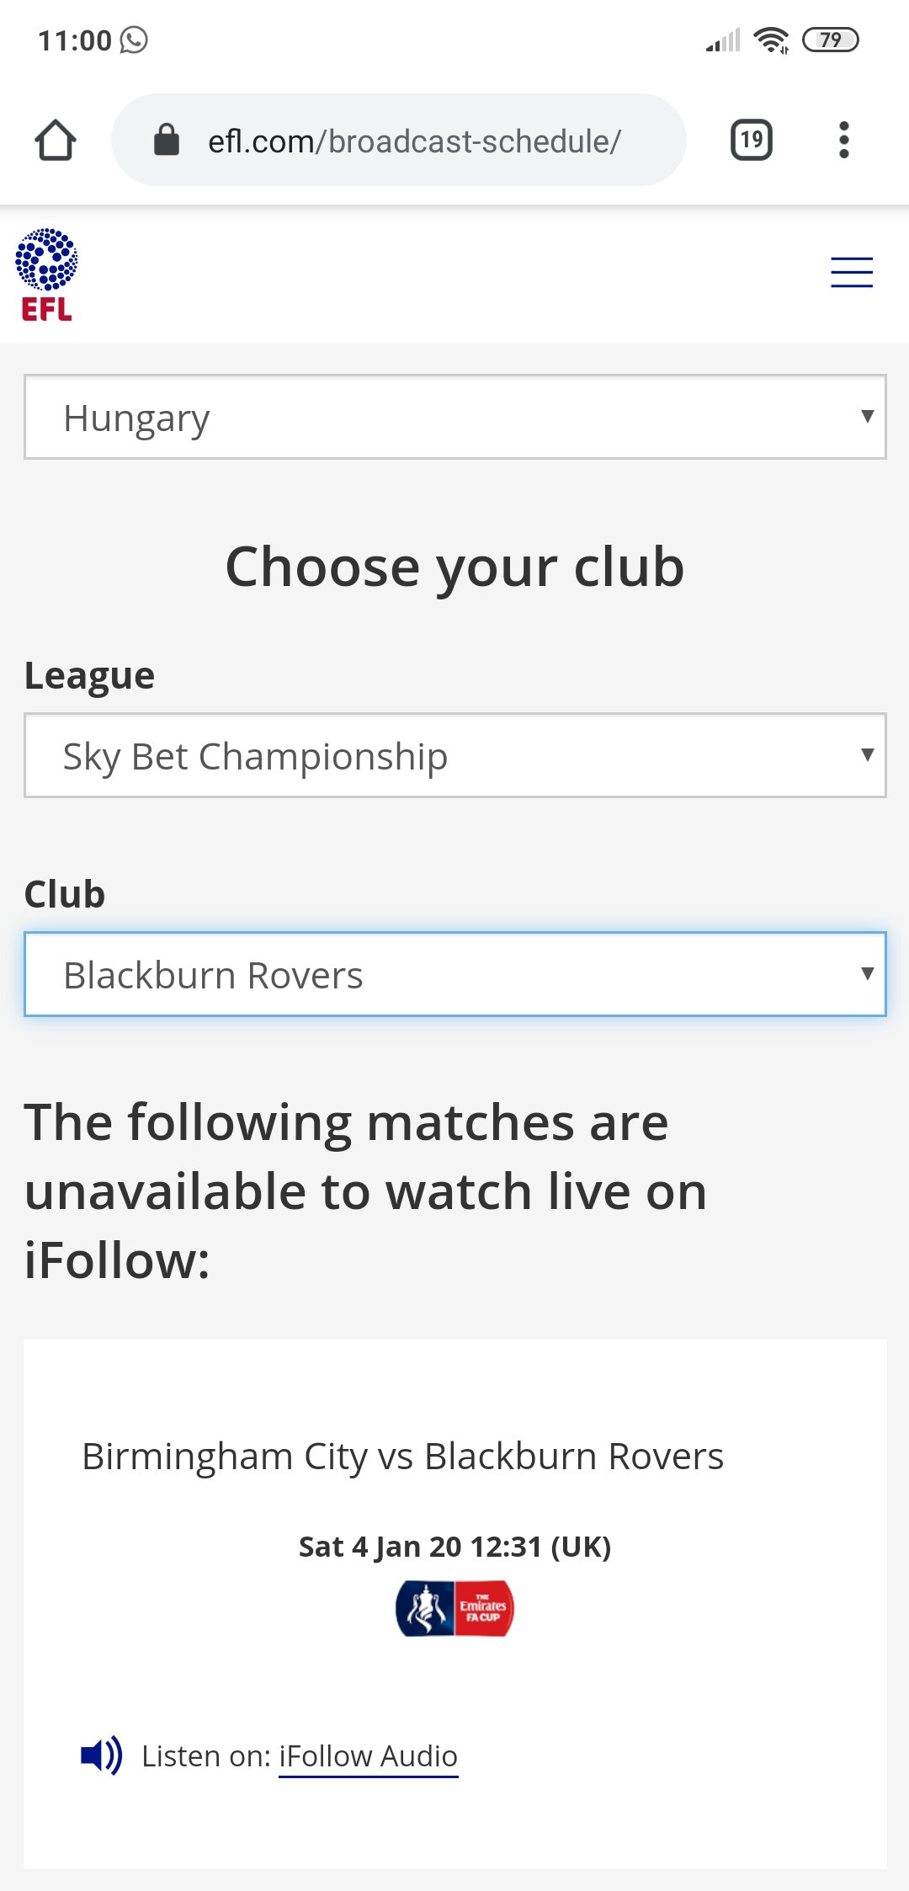Open the hamburger navigation menu
This screenshot has width=909, height=1891.
852,273
